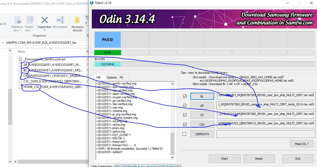Click the Reset button in Odin
Image resolution: width=317 pixels, height=167 pixels.
pos(259,159)
